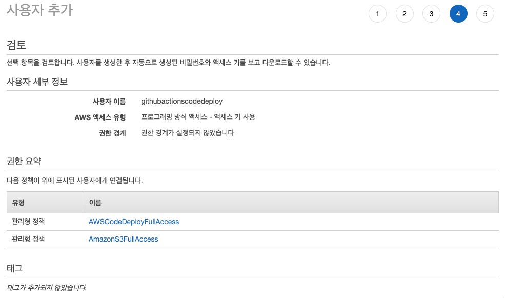Go to wizard step 3 circle
This screenshot has height=298, width=505.
[431, 14]
